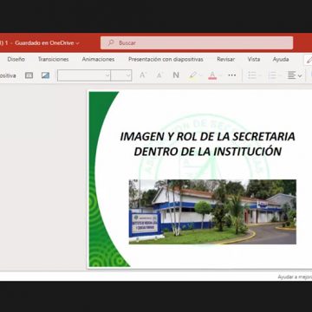Click the bulleted list icon

[252, 75]
